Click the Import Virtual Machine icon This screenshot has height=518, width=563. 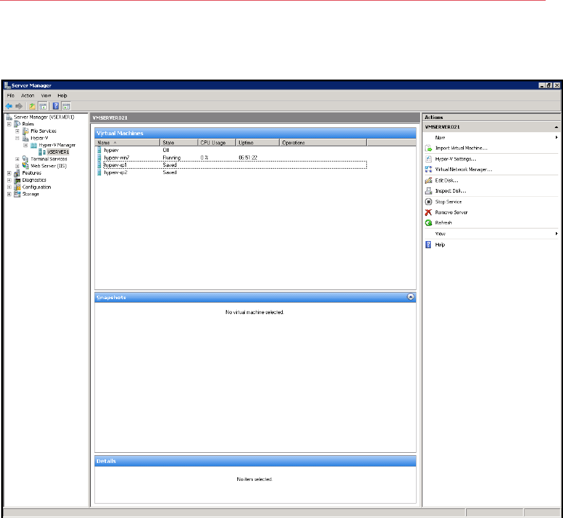pyautogui.click(x=429, y=148)
